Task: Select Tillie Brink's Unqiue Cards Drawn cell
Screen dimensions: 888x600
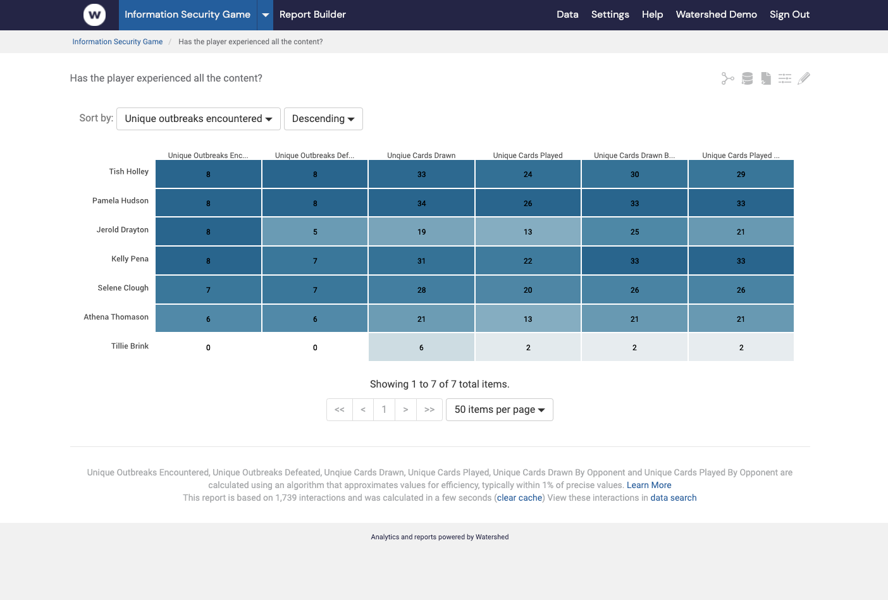Action: pos(421,347)
